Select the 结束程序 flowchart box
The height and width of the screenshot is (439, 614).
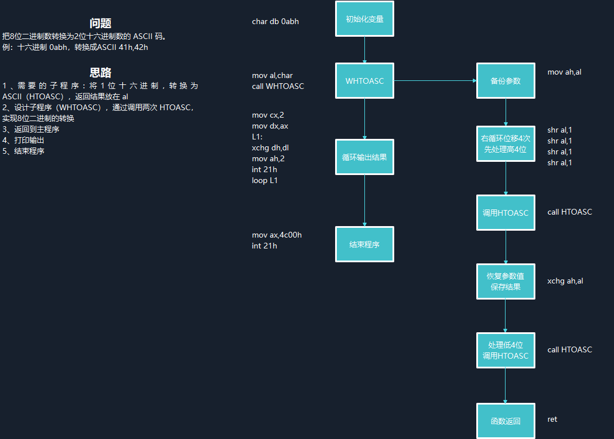tap(364, 244)
